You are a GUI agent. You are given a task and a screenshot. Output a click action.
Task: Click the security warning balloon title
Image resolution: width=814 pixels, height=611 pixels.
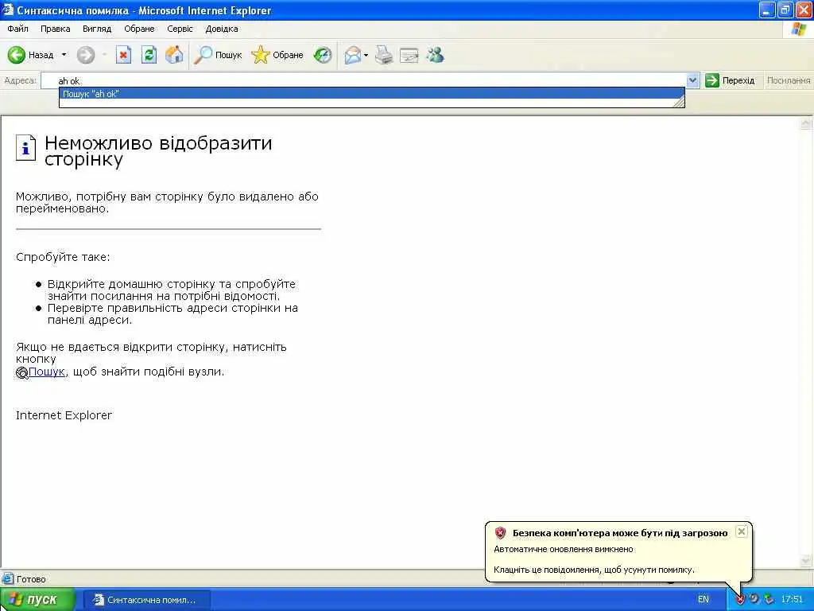point(620,532)
